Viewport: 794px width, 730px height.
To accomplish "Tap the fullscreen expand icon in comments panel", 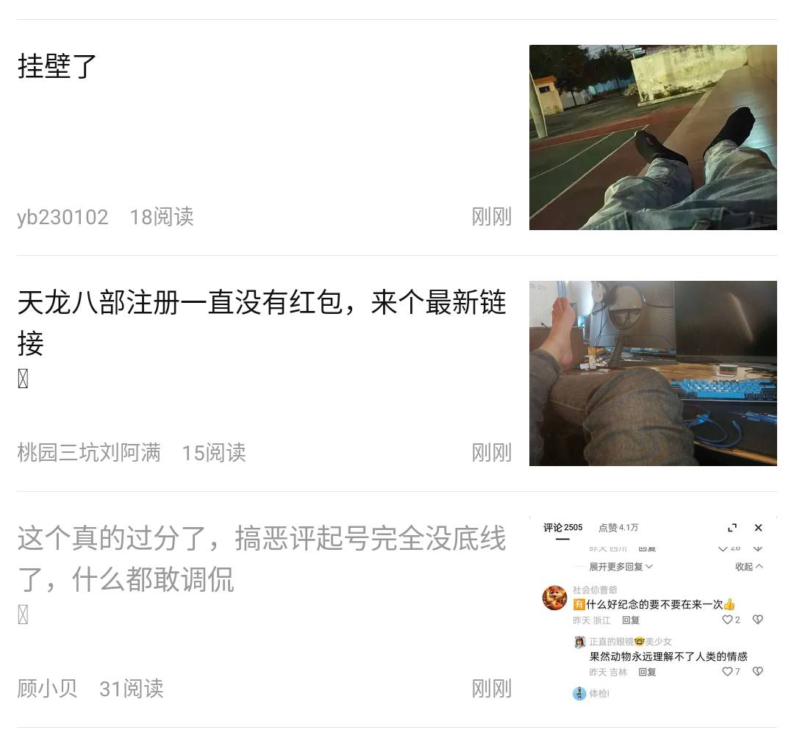I will [x=732, y=528].
